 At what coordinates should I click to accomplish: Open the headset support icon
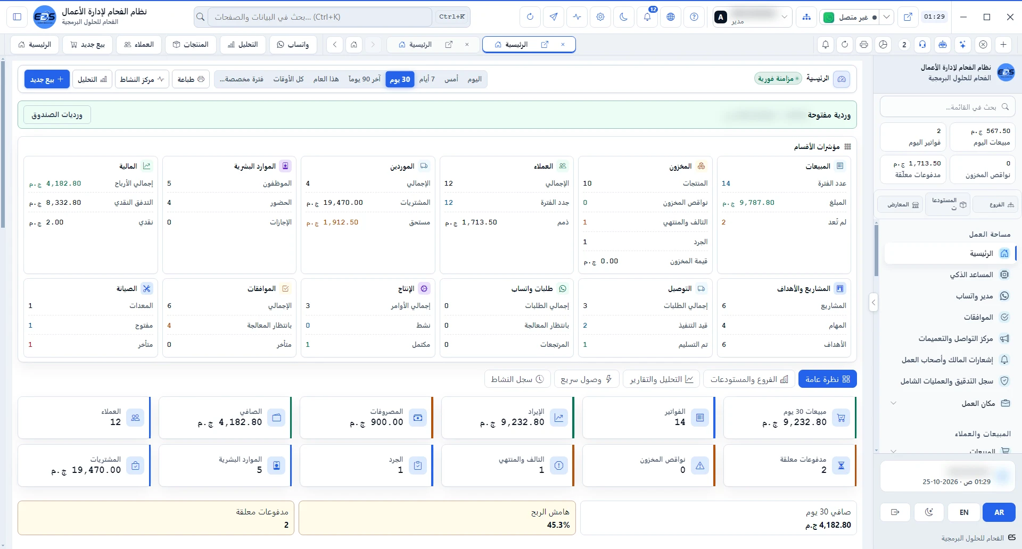click(x=922, y=45)
